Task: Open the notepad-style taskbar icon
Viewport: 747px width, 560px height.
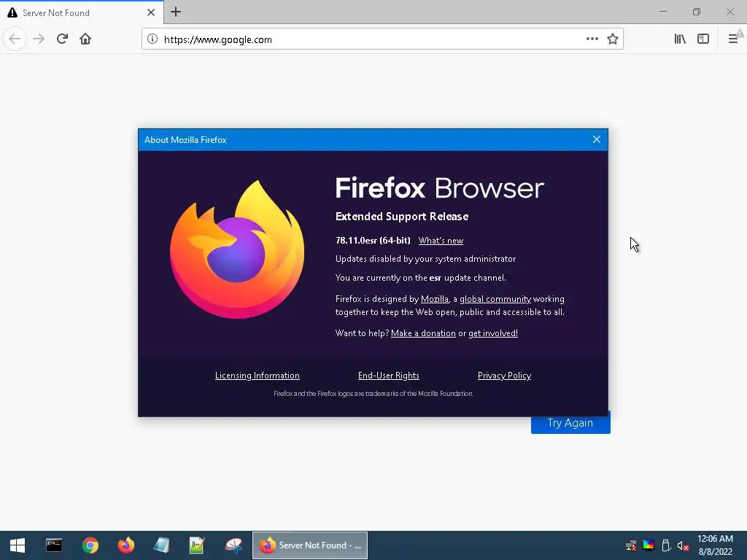Action: 161,545
